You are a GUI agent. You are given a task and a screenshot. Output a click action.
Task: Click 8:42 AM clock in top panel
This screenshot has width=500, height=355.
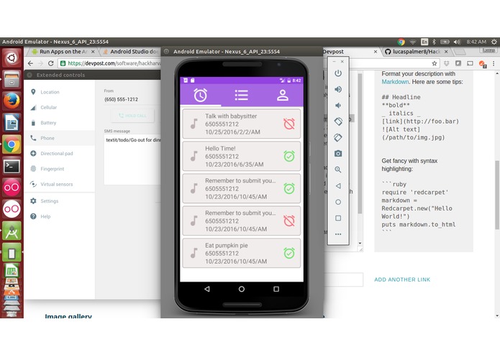(476, 42)
